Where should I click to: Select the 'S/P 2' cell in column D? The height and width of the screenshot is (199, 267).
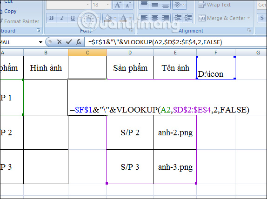point(130,133)
